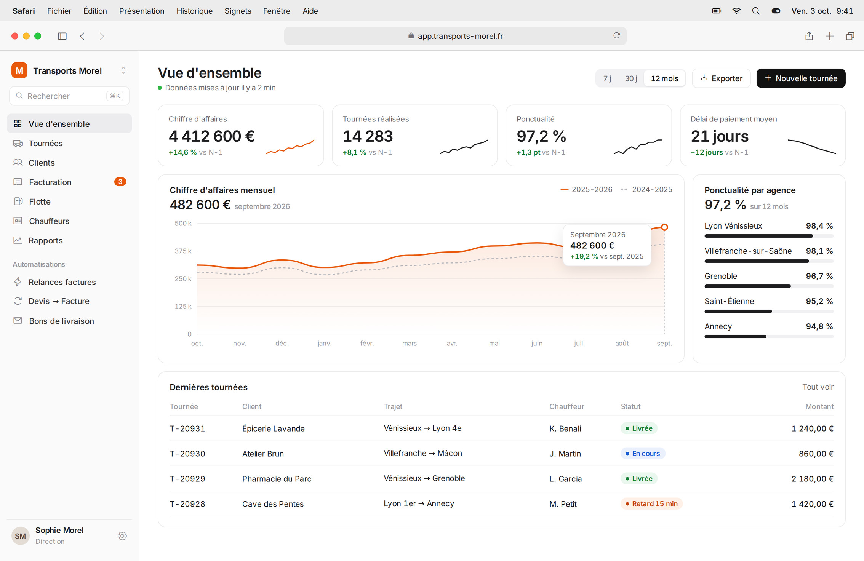Select the 12 mois period
This screenshot has width=864, height=561.
(664, 78)
